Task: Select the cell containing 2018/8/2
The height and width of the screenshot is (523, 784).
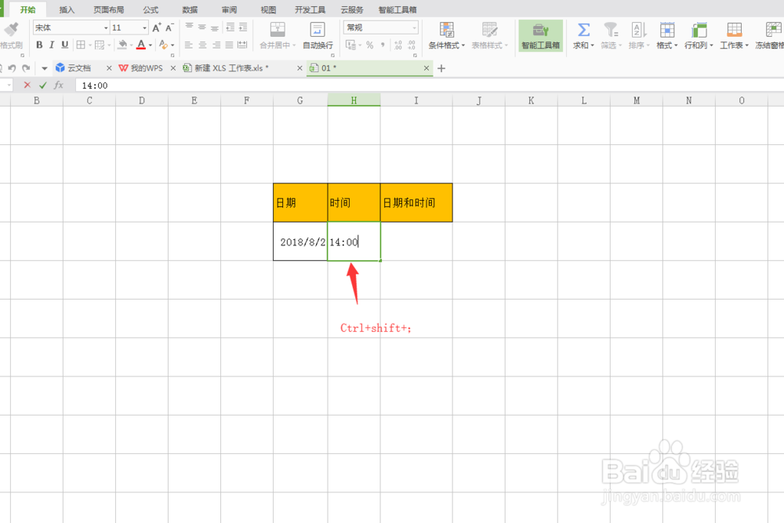Action: click(300, 242)
